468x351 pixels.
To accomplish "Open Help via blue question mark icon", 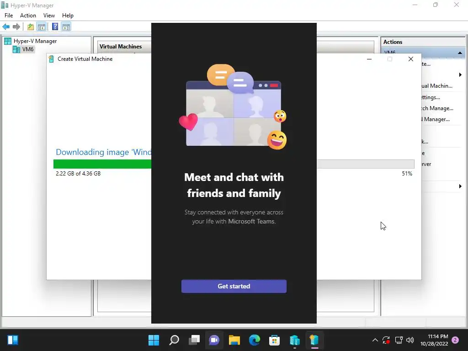I will point(55,27).
